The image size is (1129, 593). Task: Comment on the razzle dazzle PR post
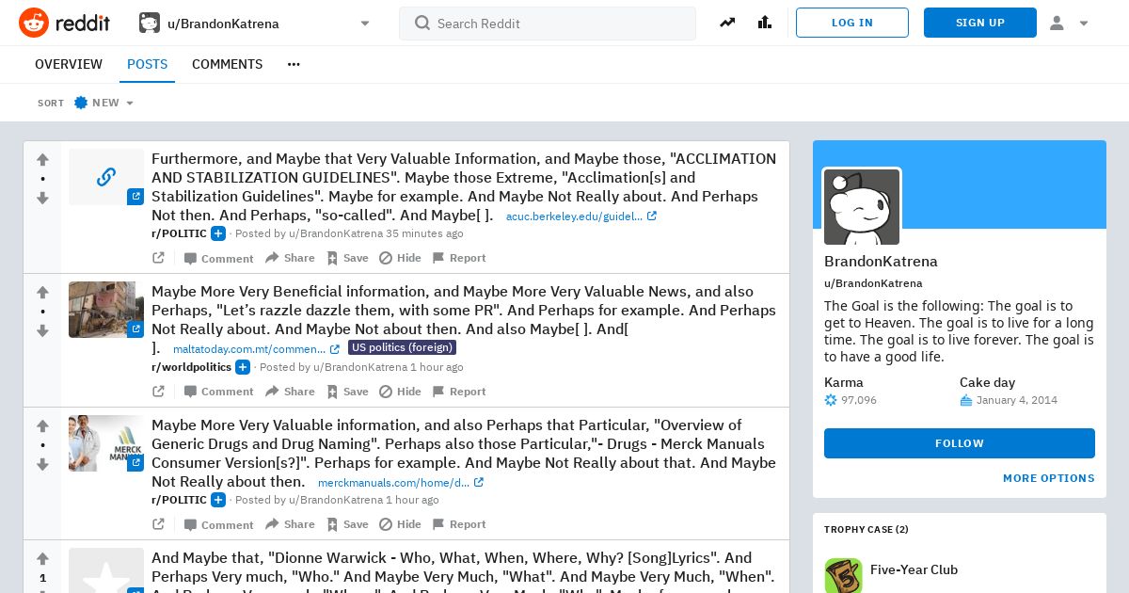[x=218, y=392]
